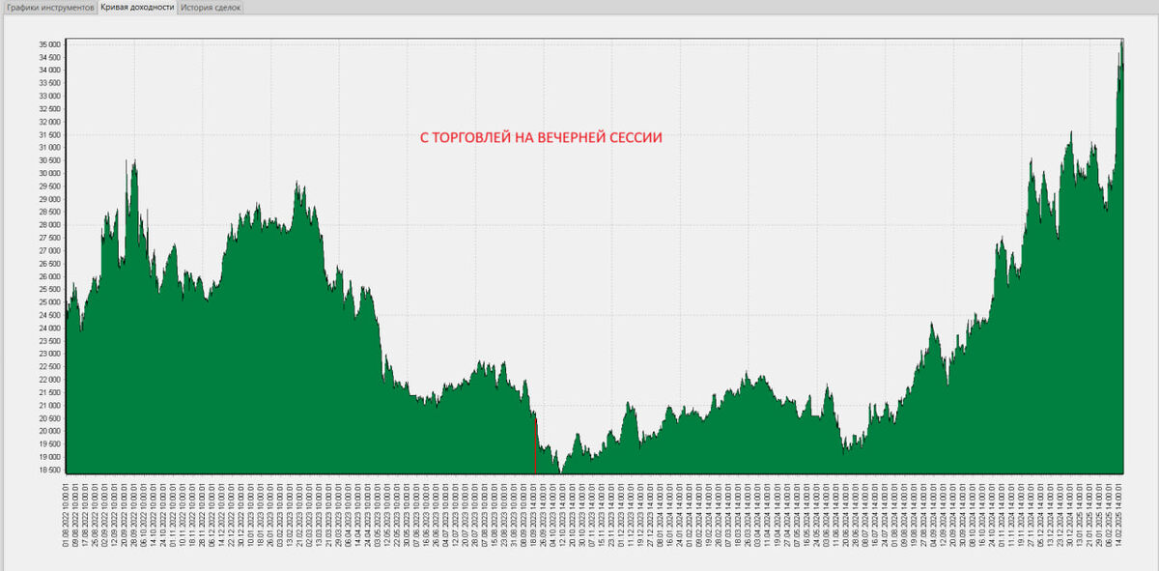Click the last date label 14.02.2025 14:00:01
Image resolution: width=1159 pixels, height=571 pixels.
click(1120, 517)
